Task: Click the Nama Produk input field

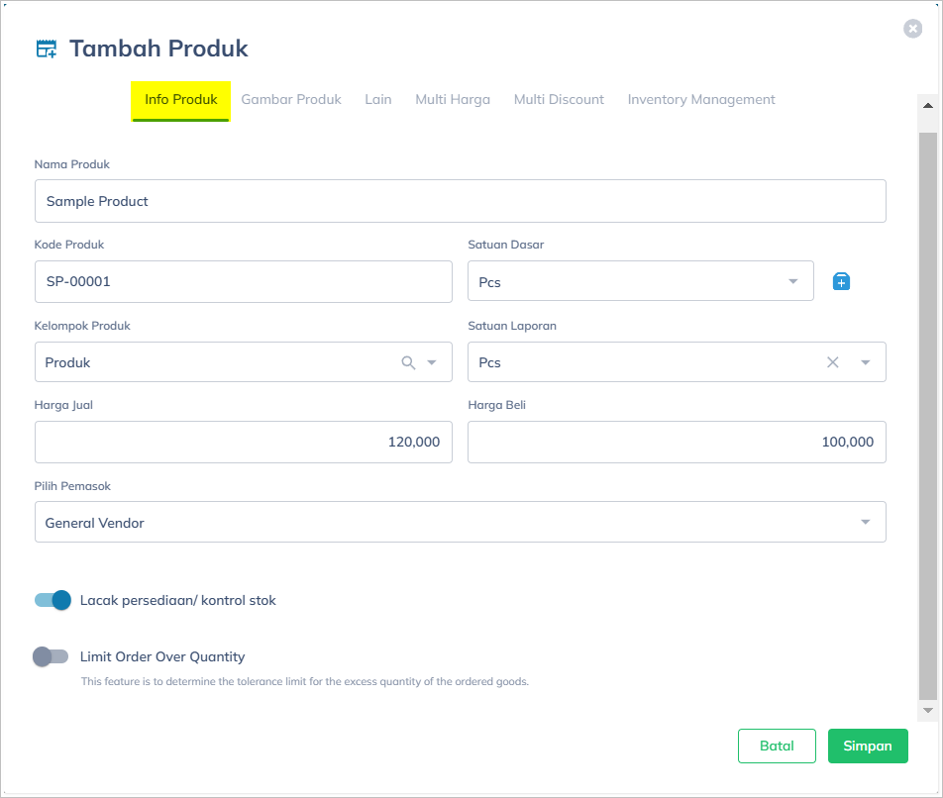Action: [460, 201]
